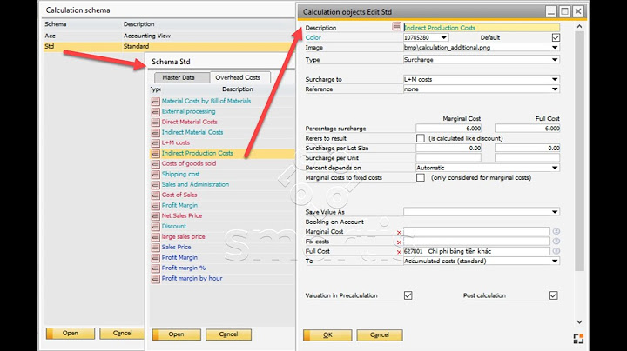This screenshot has height=351, width=627.
Task: Clear Fix costs account with red X
Action: (399, 242)
